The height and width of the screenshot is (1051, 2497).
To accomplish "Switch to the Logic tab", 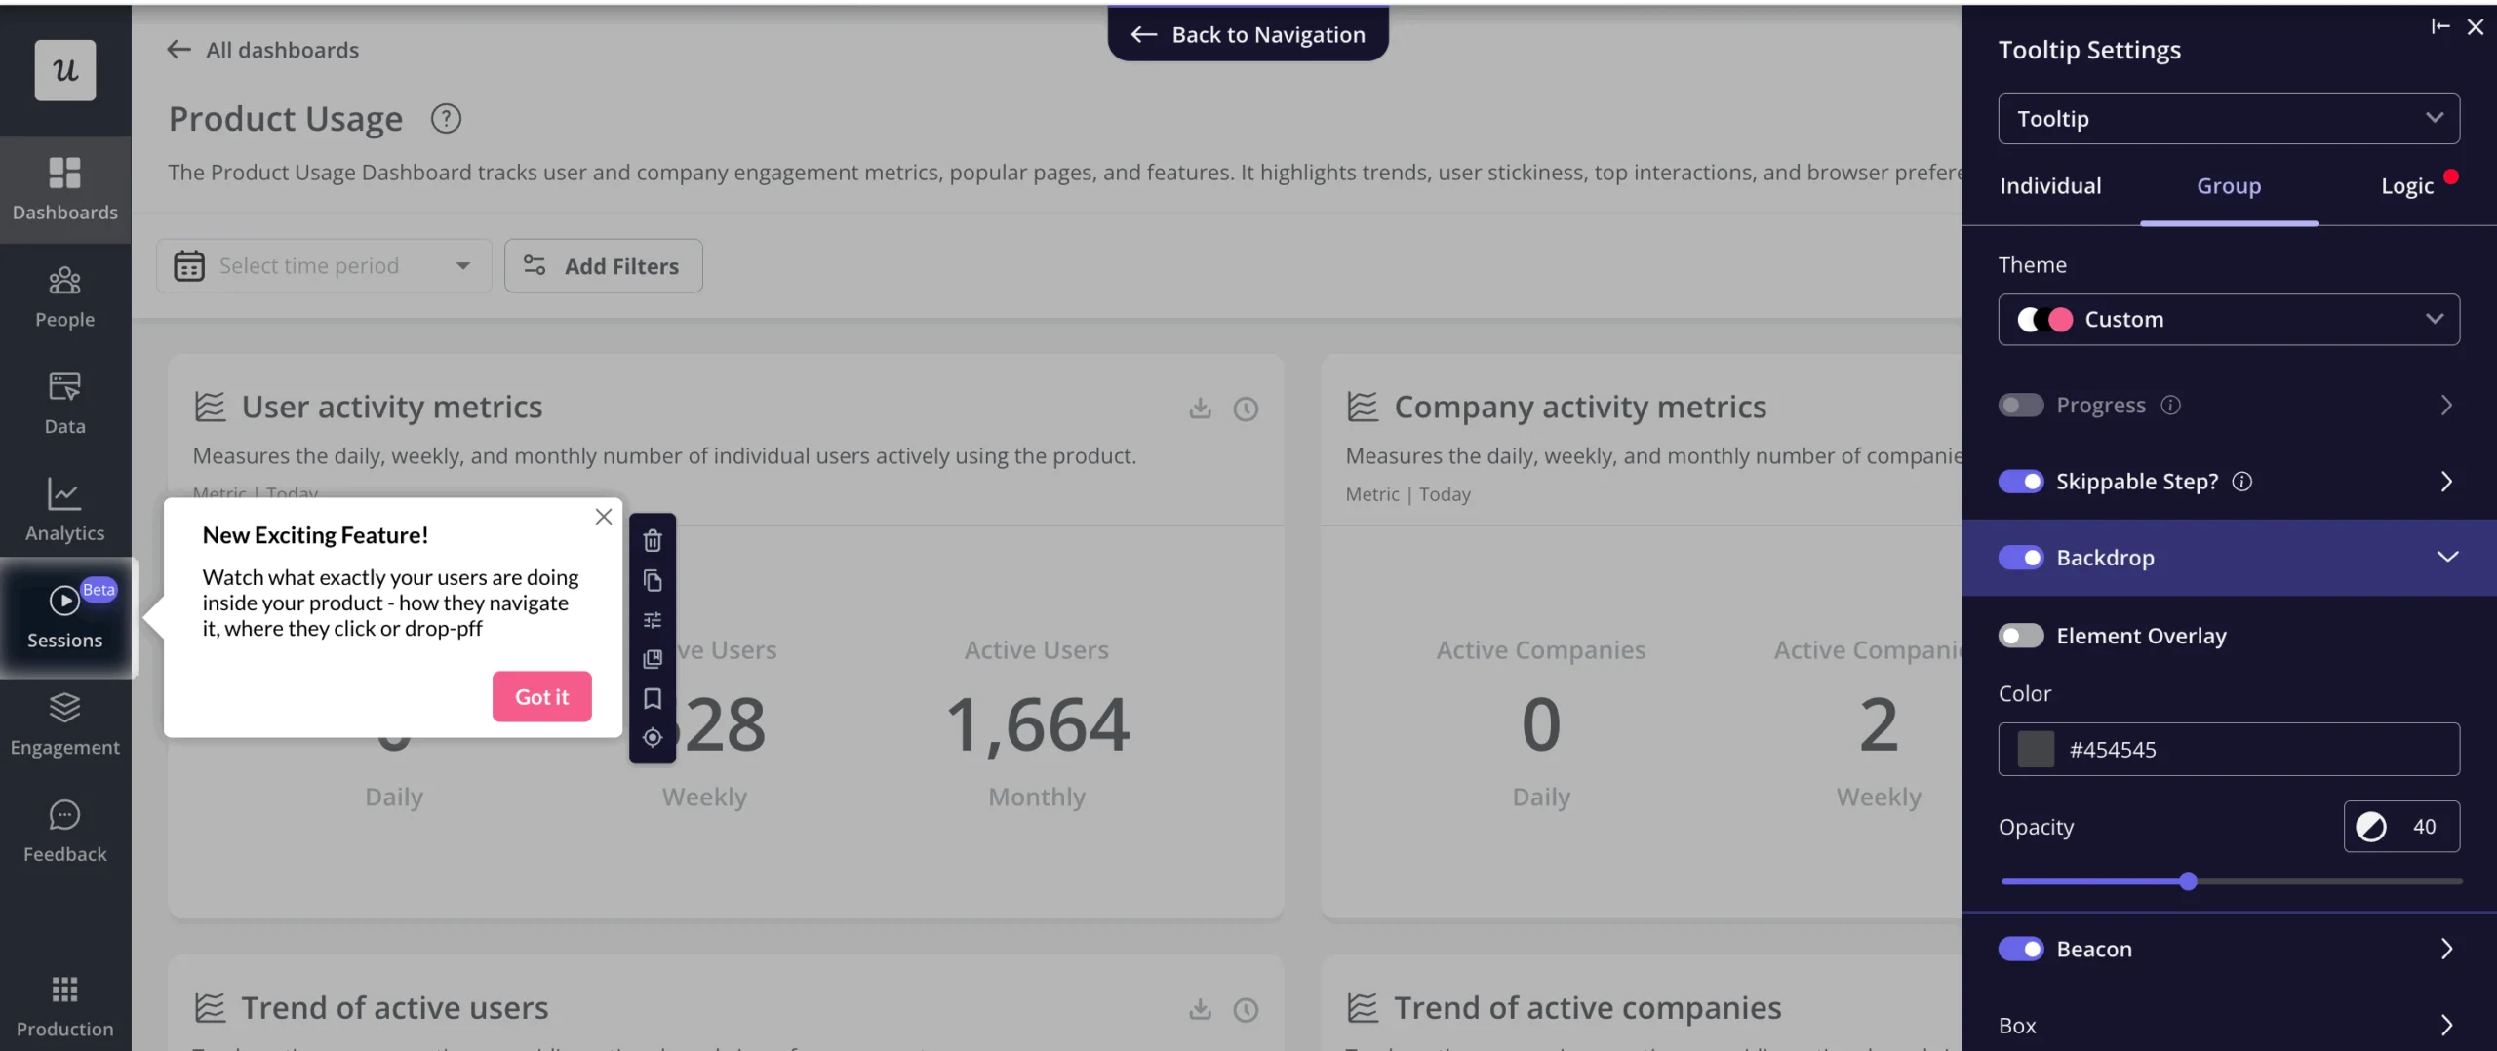I will 2407,186.
